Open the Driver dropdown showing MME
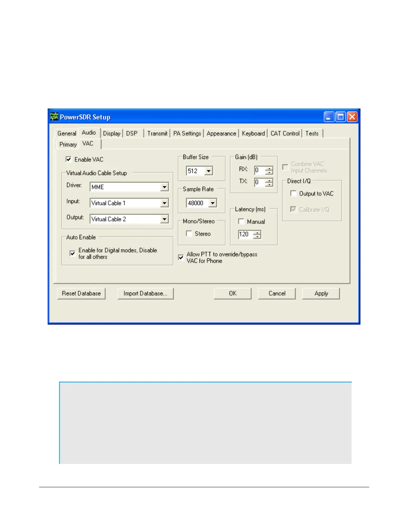The image size is (409, 529). (164, 187)
